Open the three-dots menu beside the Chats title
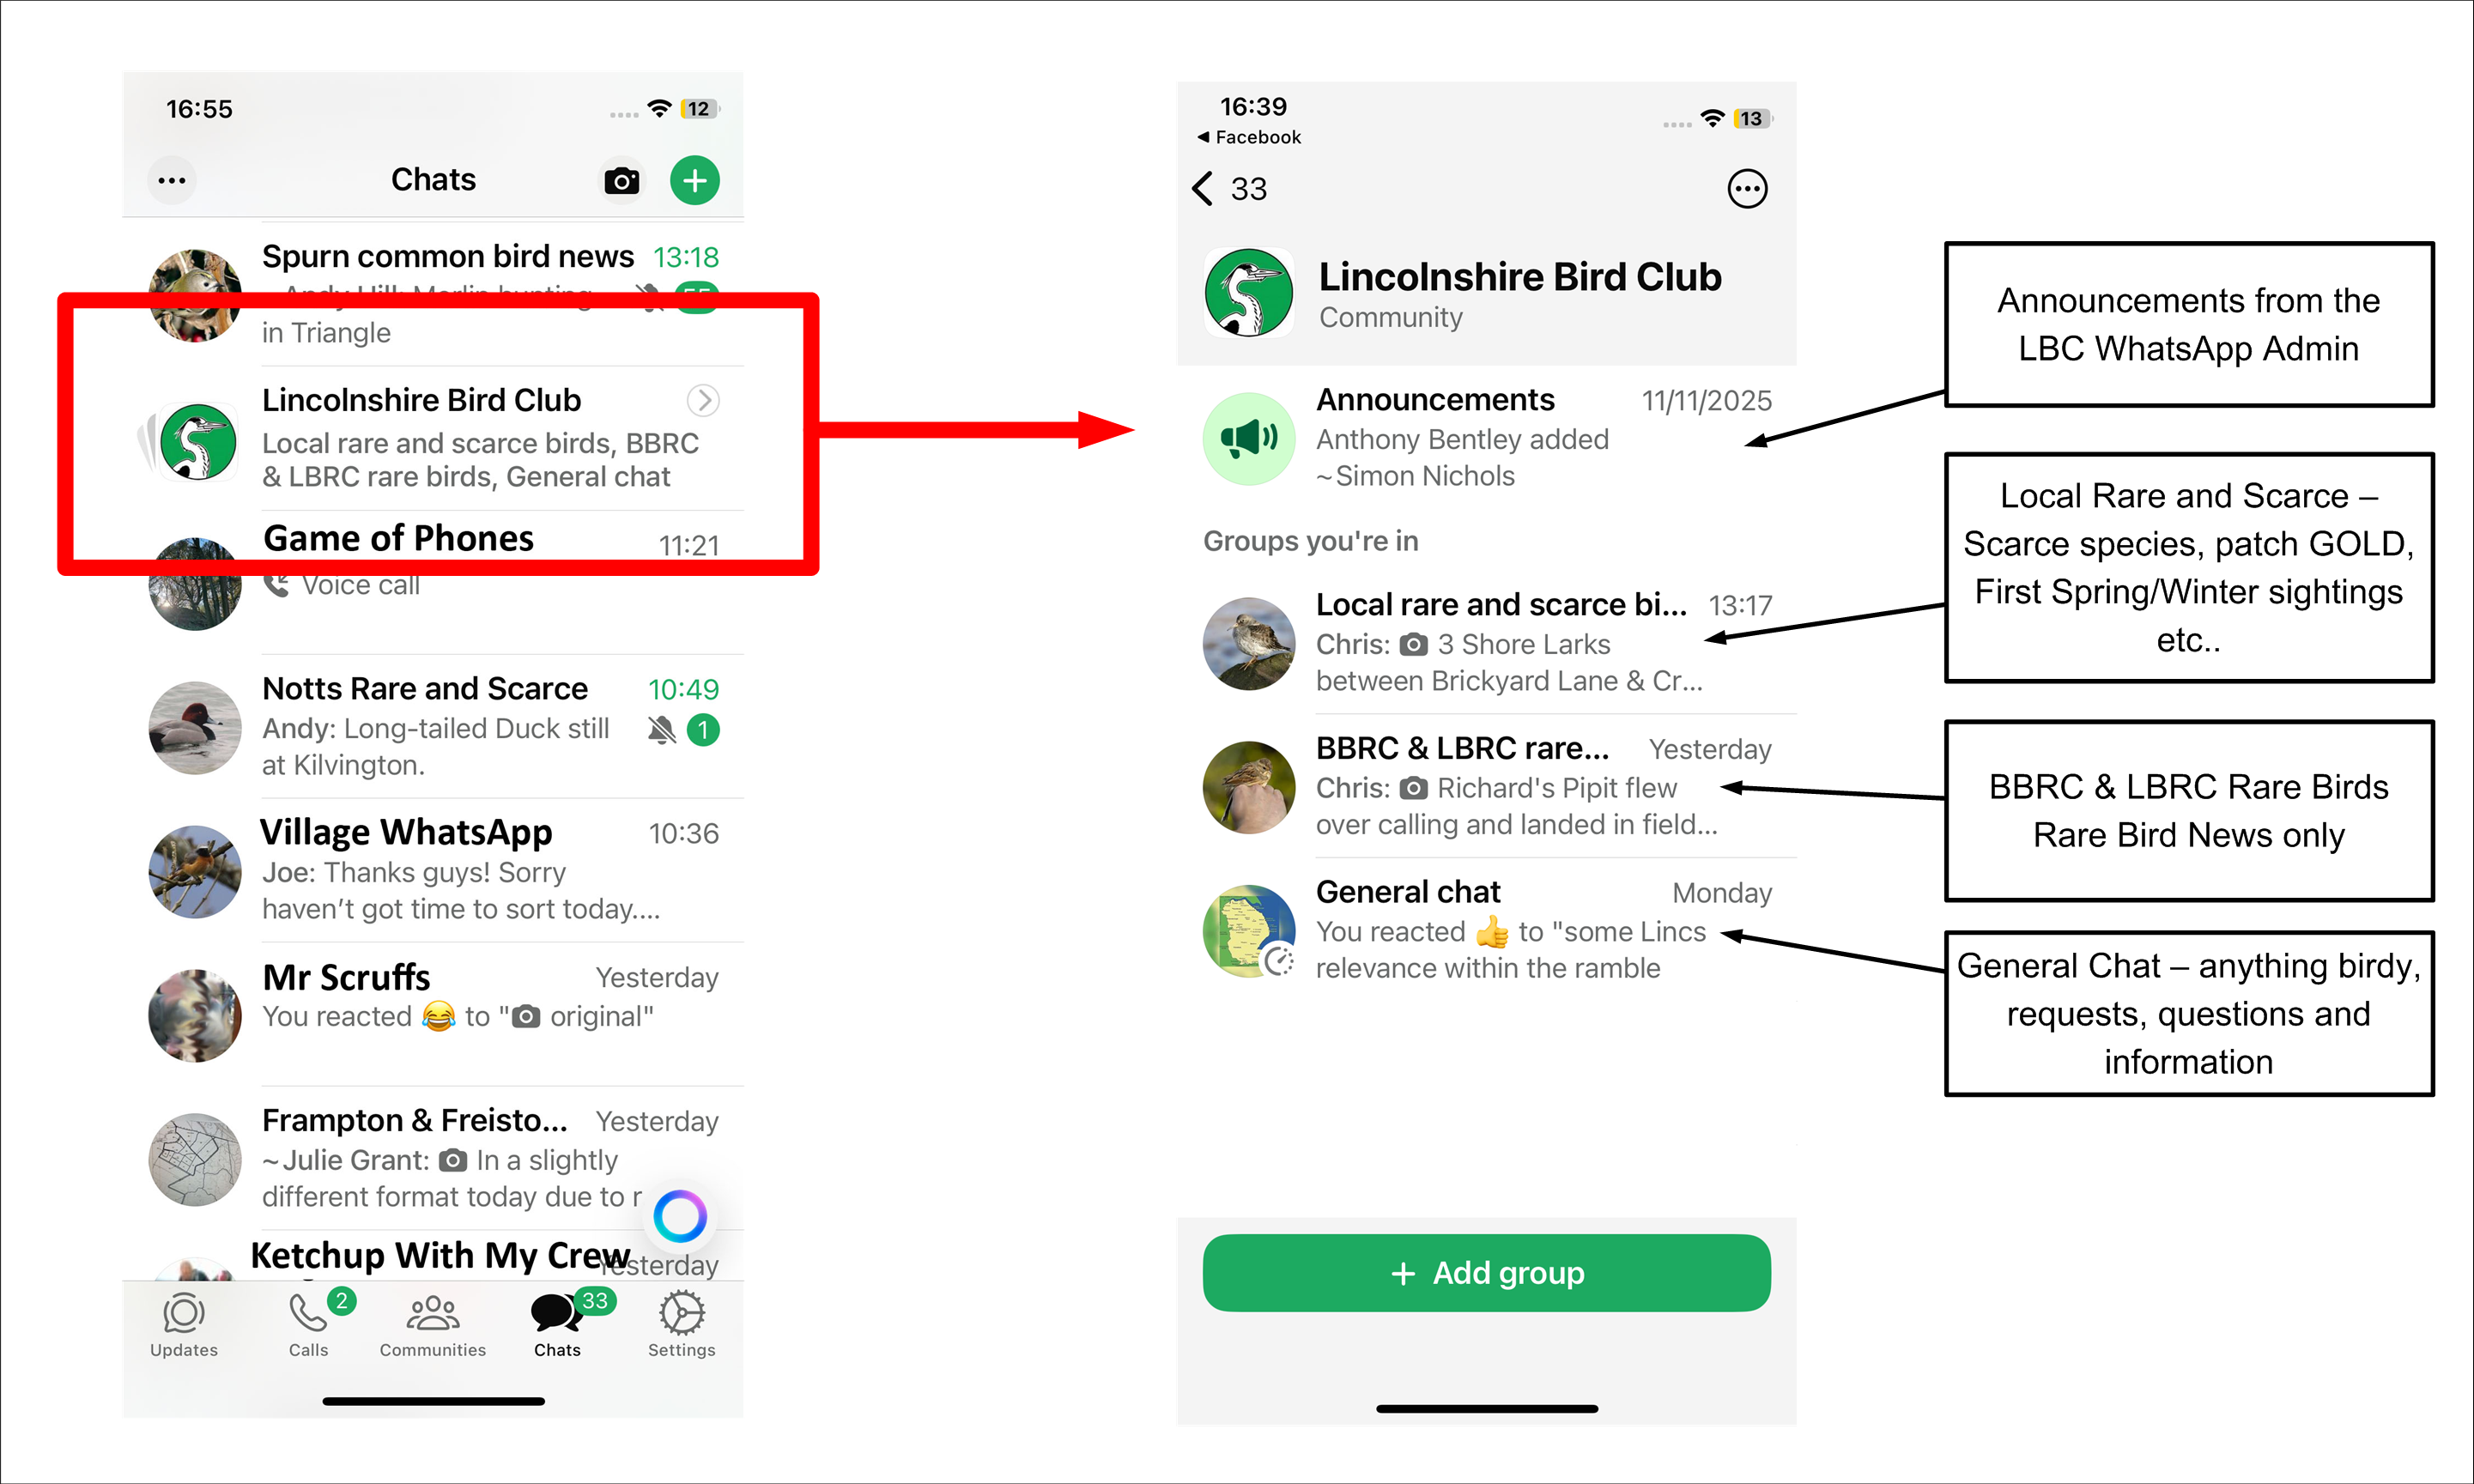This screenshot has width=2474, height=1484. (172, 181)
